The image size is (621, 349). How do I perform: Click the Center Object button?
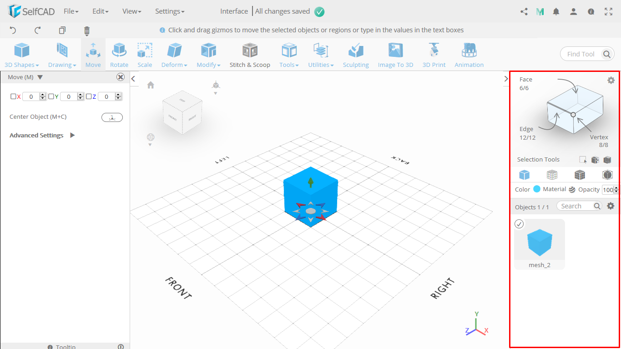(x=112, y=117)
